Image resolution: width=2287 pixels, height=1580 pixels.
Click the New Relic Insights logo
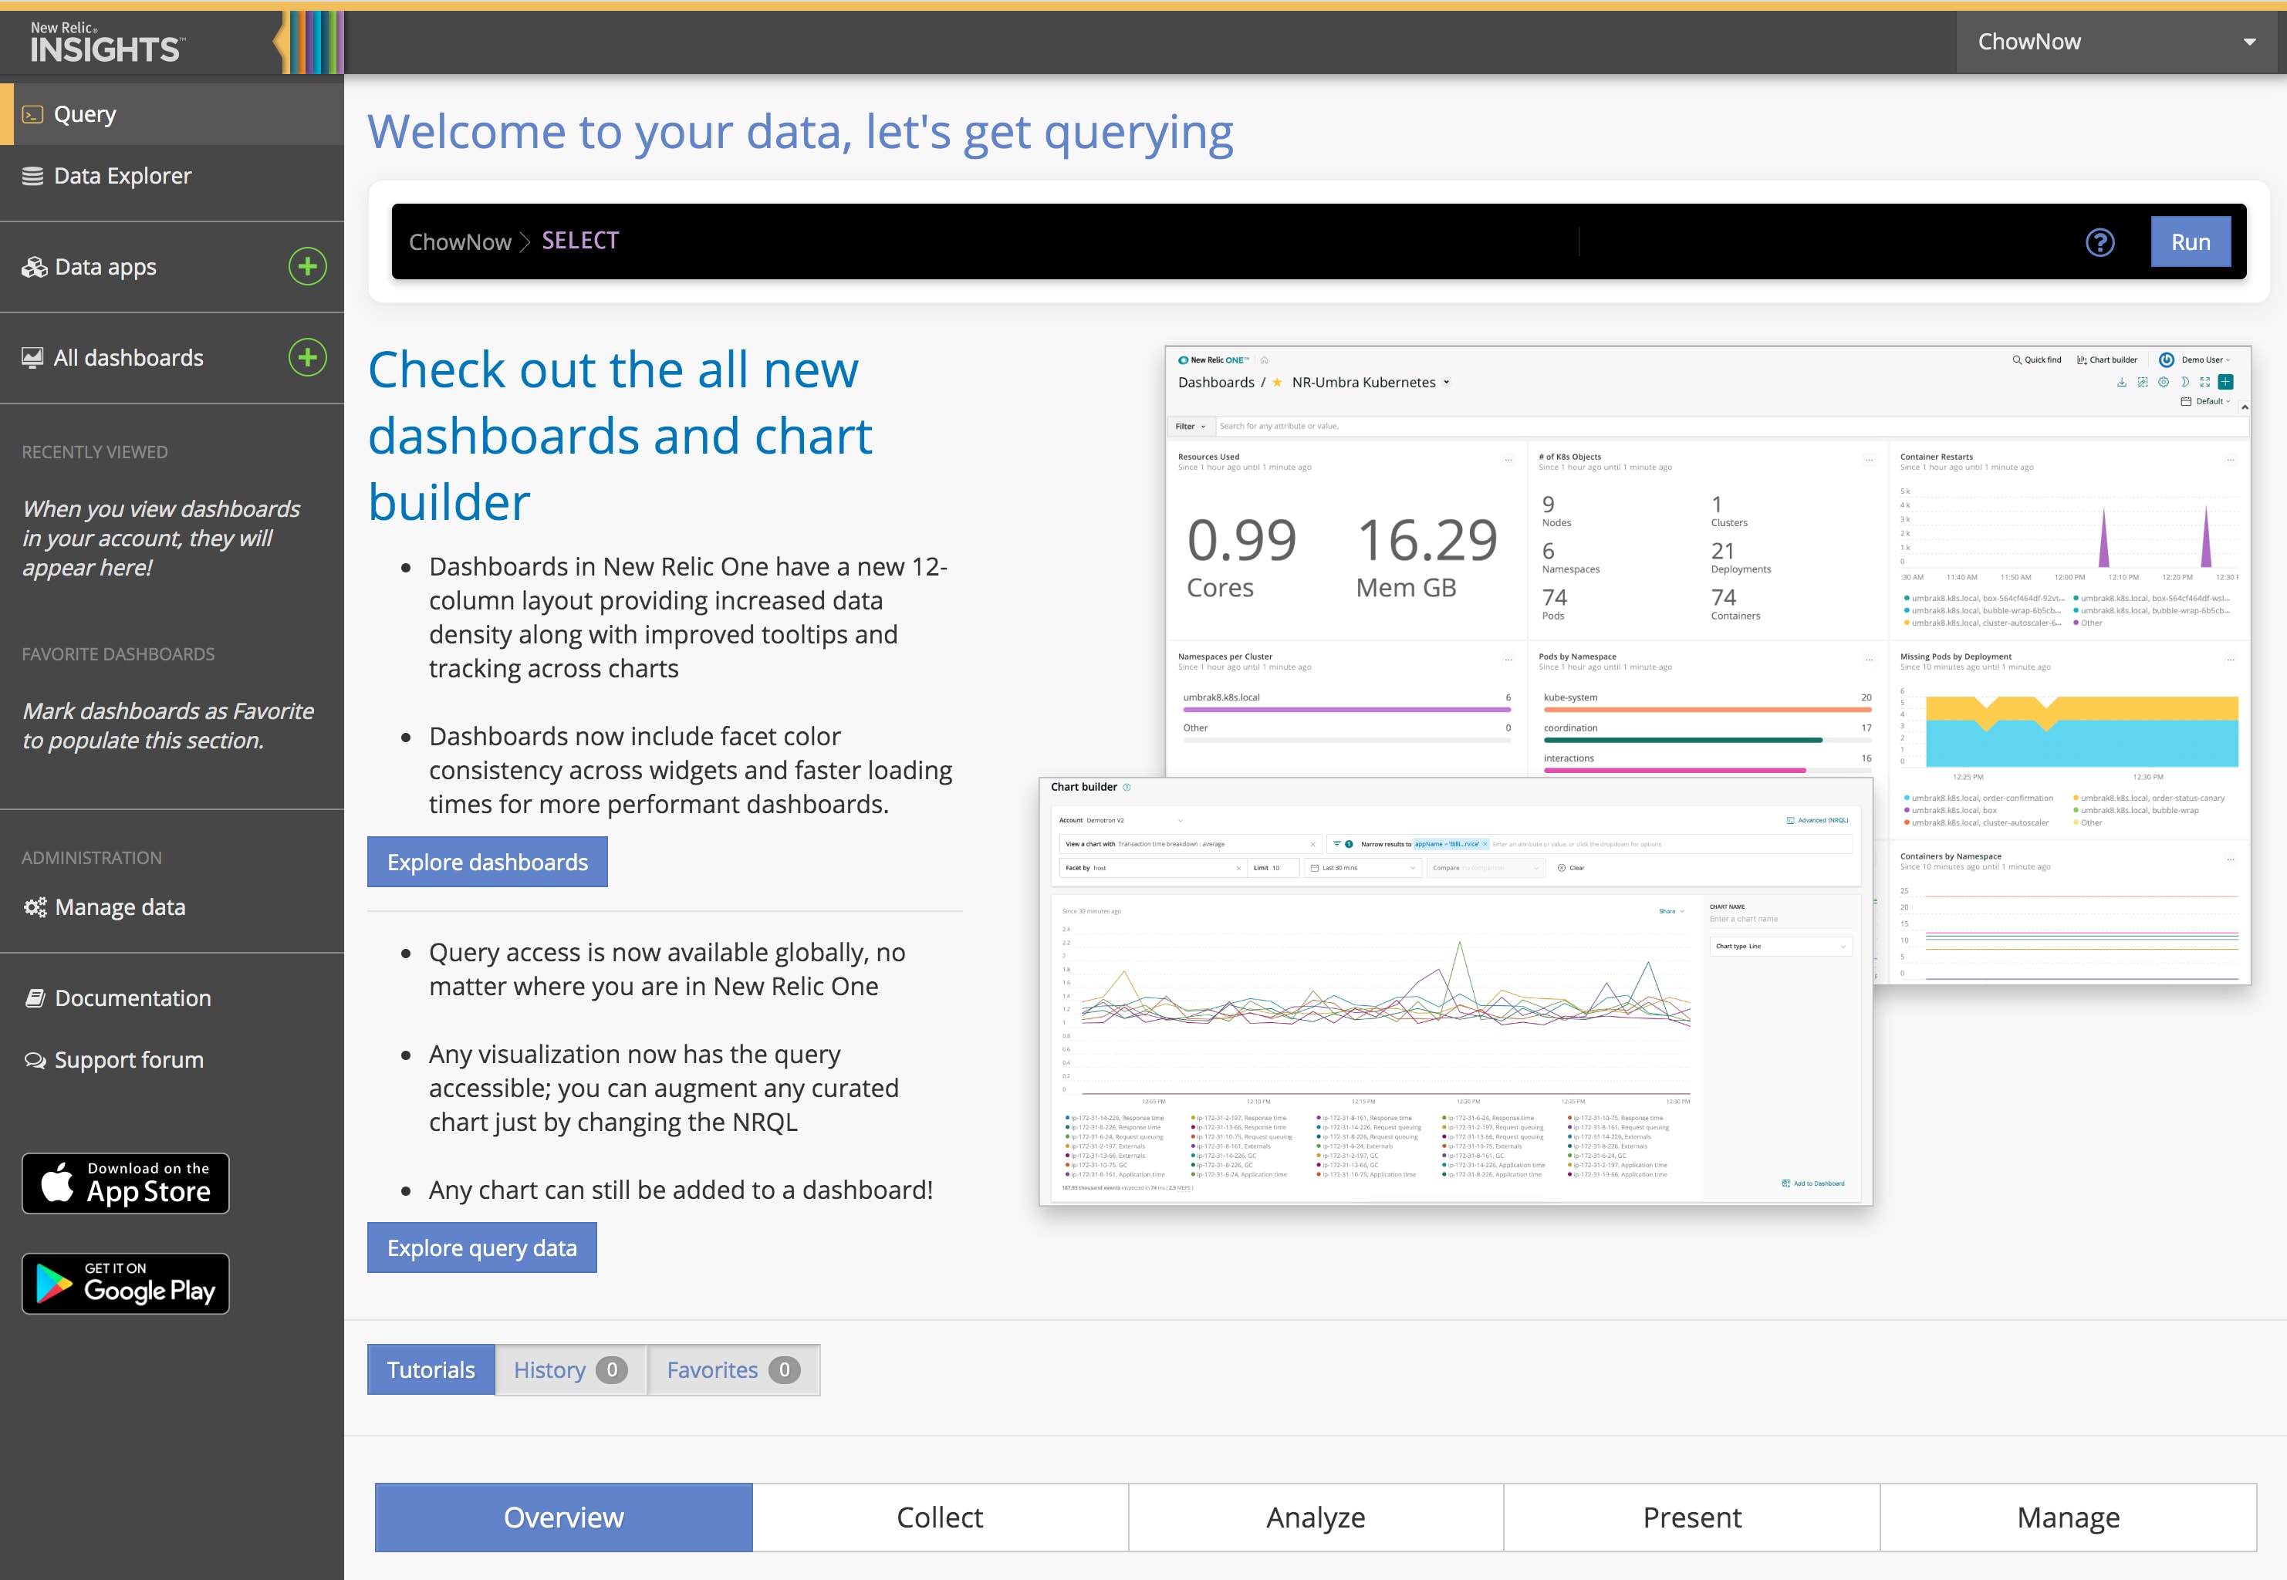point(105,42)
